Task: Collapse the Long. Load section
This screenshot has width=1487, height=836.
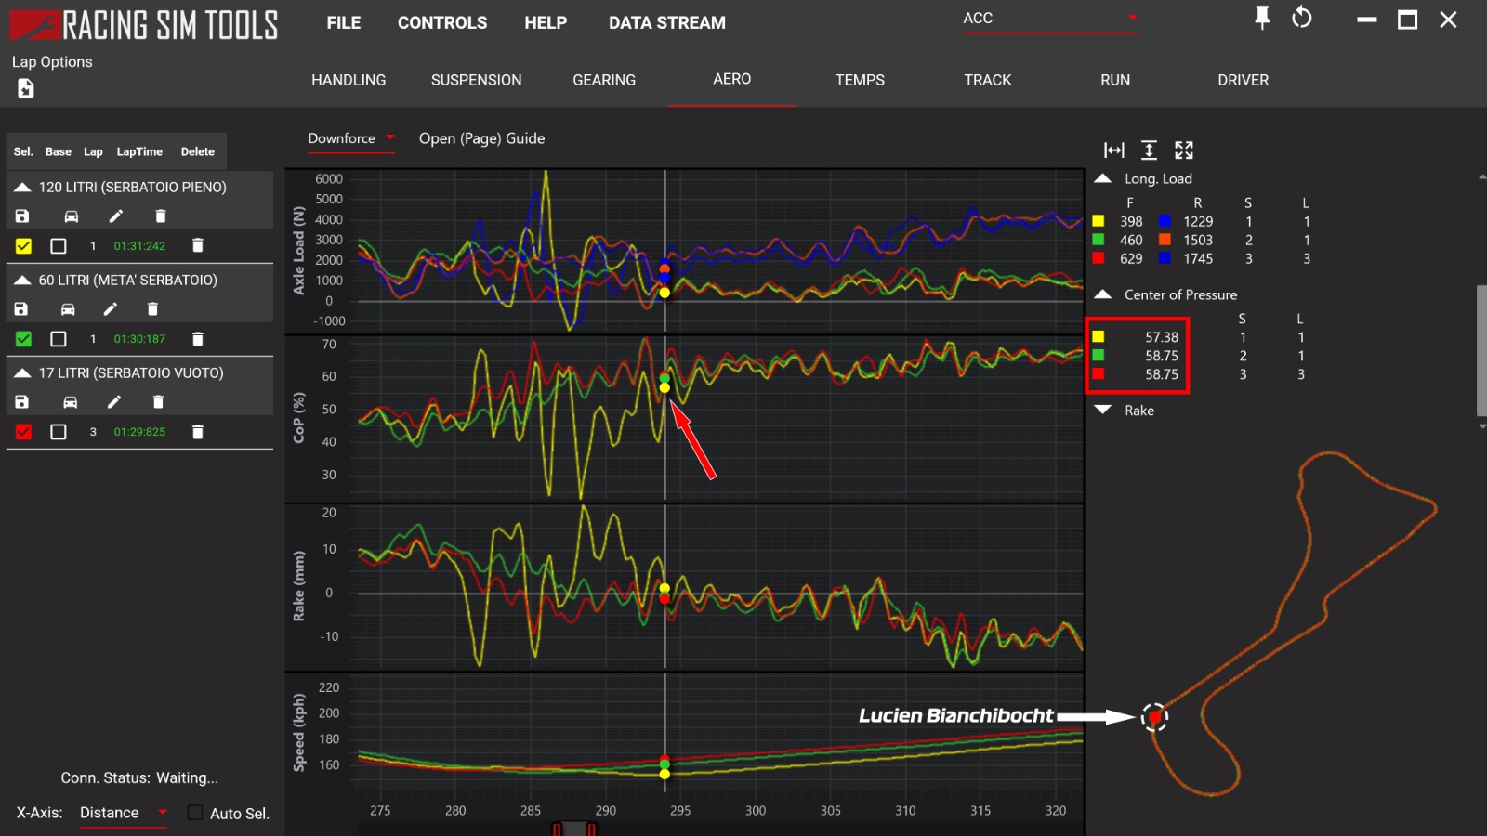Action: [x=1102, y=178]
